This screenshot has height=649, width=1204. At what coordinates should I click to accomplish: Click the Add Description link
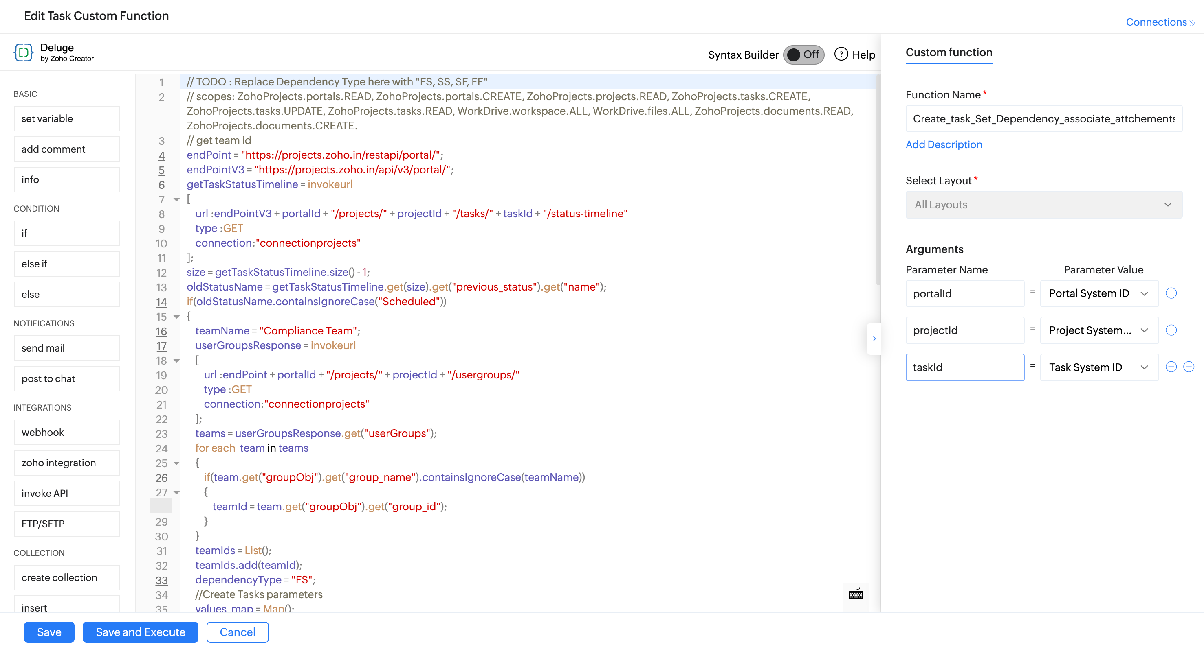pos(943,144)
